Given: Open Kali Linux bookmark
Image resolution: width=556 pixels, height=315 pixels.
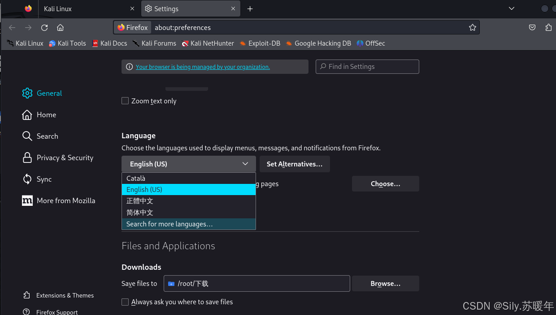Looking at the screenshot, I should pos(25,43).
